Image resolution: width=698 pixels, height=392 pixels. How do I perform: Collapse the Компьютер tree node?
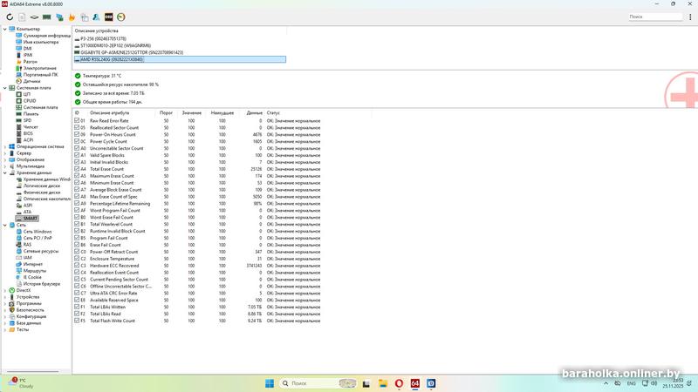tap(5, 29)
